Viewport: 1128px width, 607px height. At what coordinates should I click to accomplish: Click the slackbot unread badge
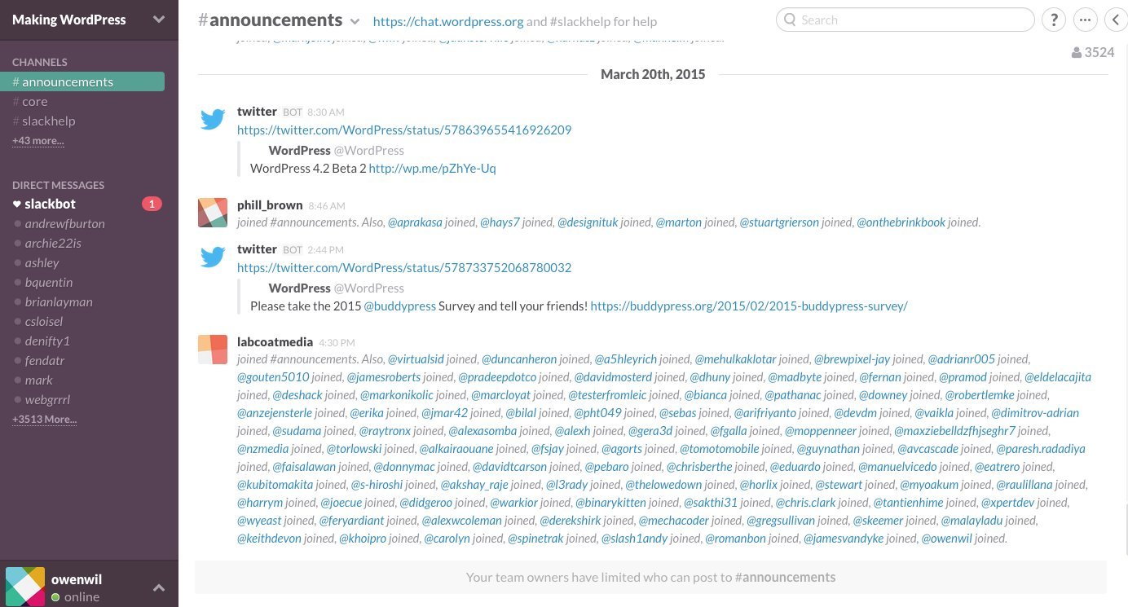pos(152,204)
